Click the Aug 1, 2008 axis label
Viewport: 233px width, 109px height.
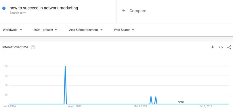[x=75, y=106]
